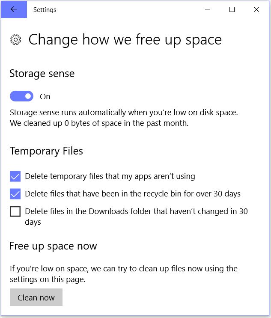Click the Clean now button
The width and height of the screenshot is (271, 318).
coord(36,297)
